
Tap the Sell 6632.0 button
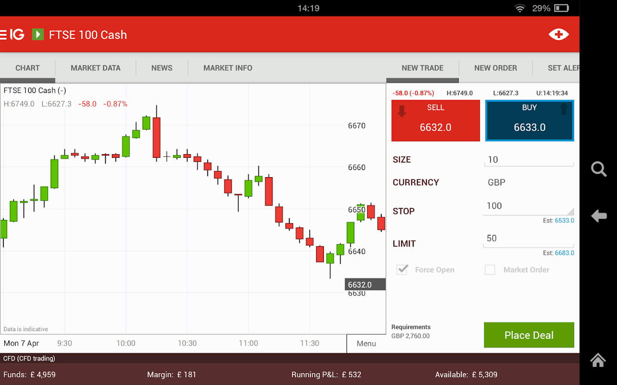[x=436, y=121]
